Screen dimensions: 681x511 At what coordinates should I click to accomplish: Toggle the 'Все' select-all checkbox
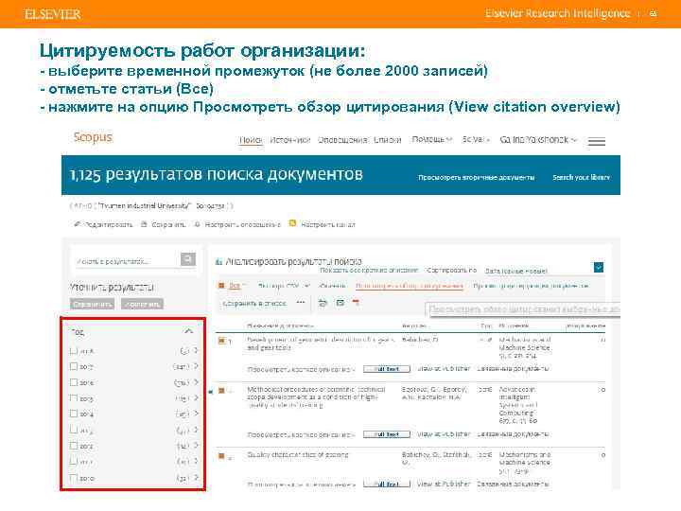point(221,286)
